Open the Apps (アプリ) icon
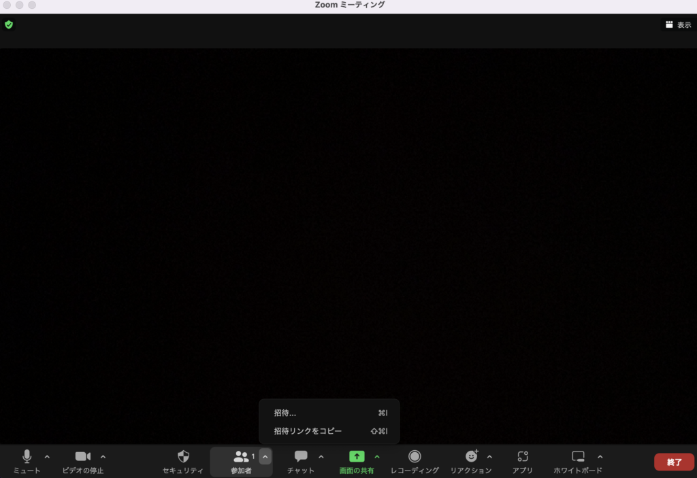Viewport: 697px width, 478px height. [523, 457]
